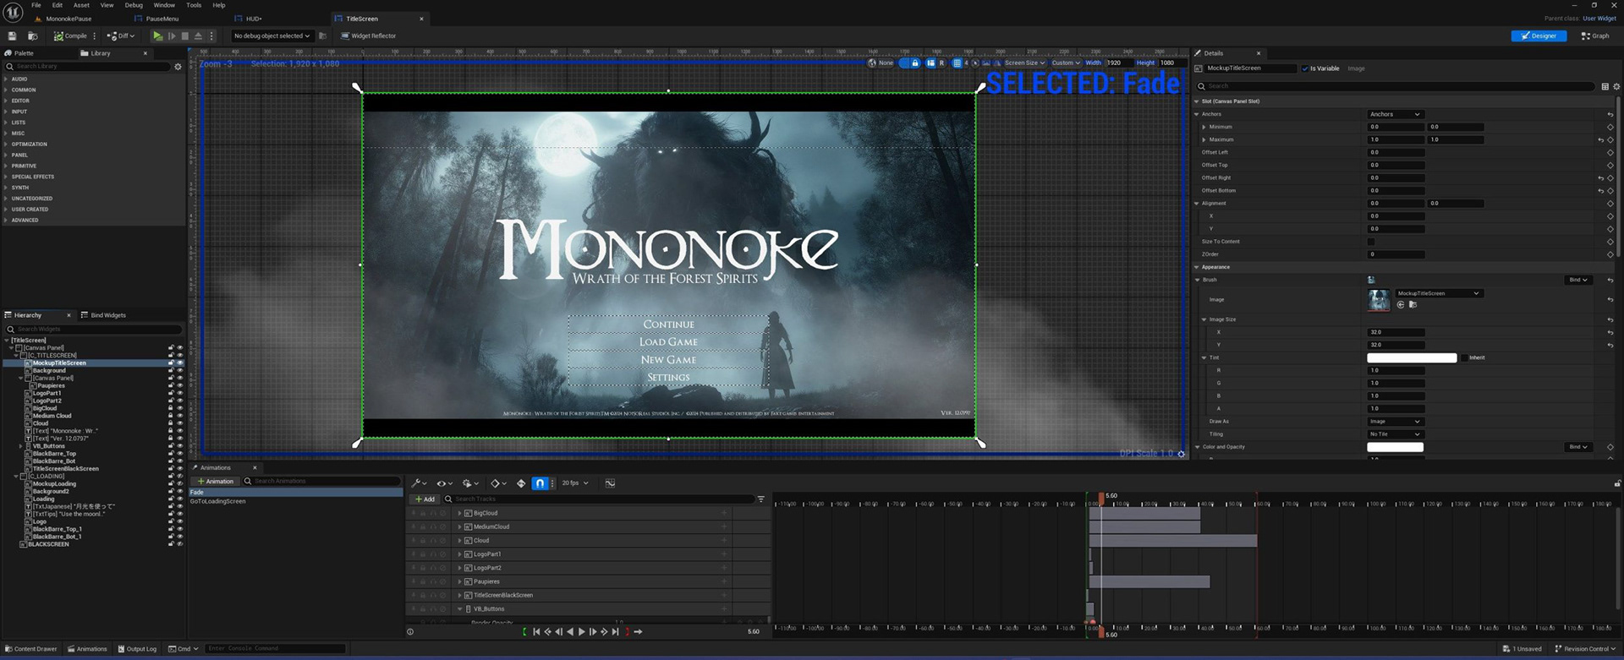Open the Content Drawer

point(30,649)
